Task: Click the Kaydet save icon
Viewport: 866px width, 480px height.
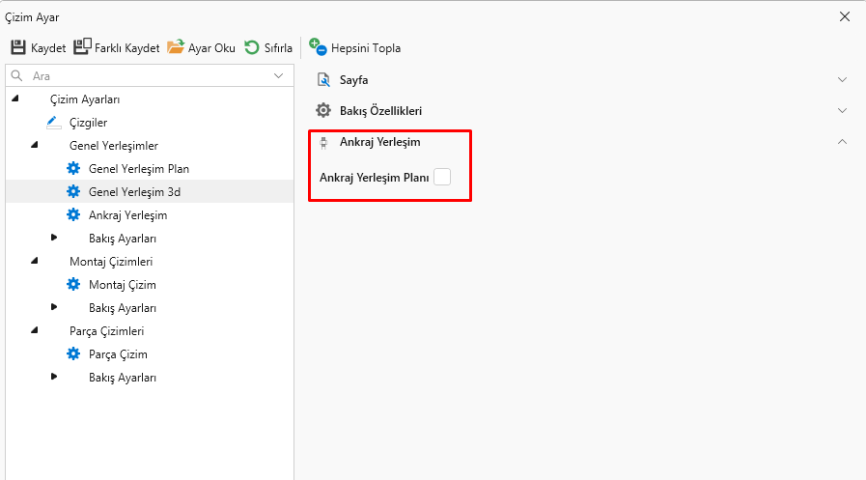Action: [18, 47]
